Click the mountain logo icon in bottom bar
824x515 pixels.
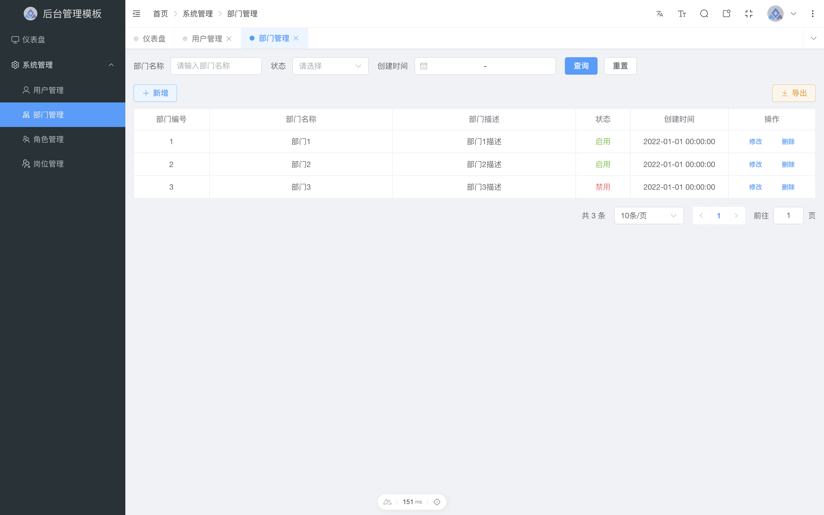387,502
